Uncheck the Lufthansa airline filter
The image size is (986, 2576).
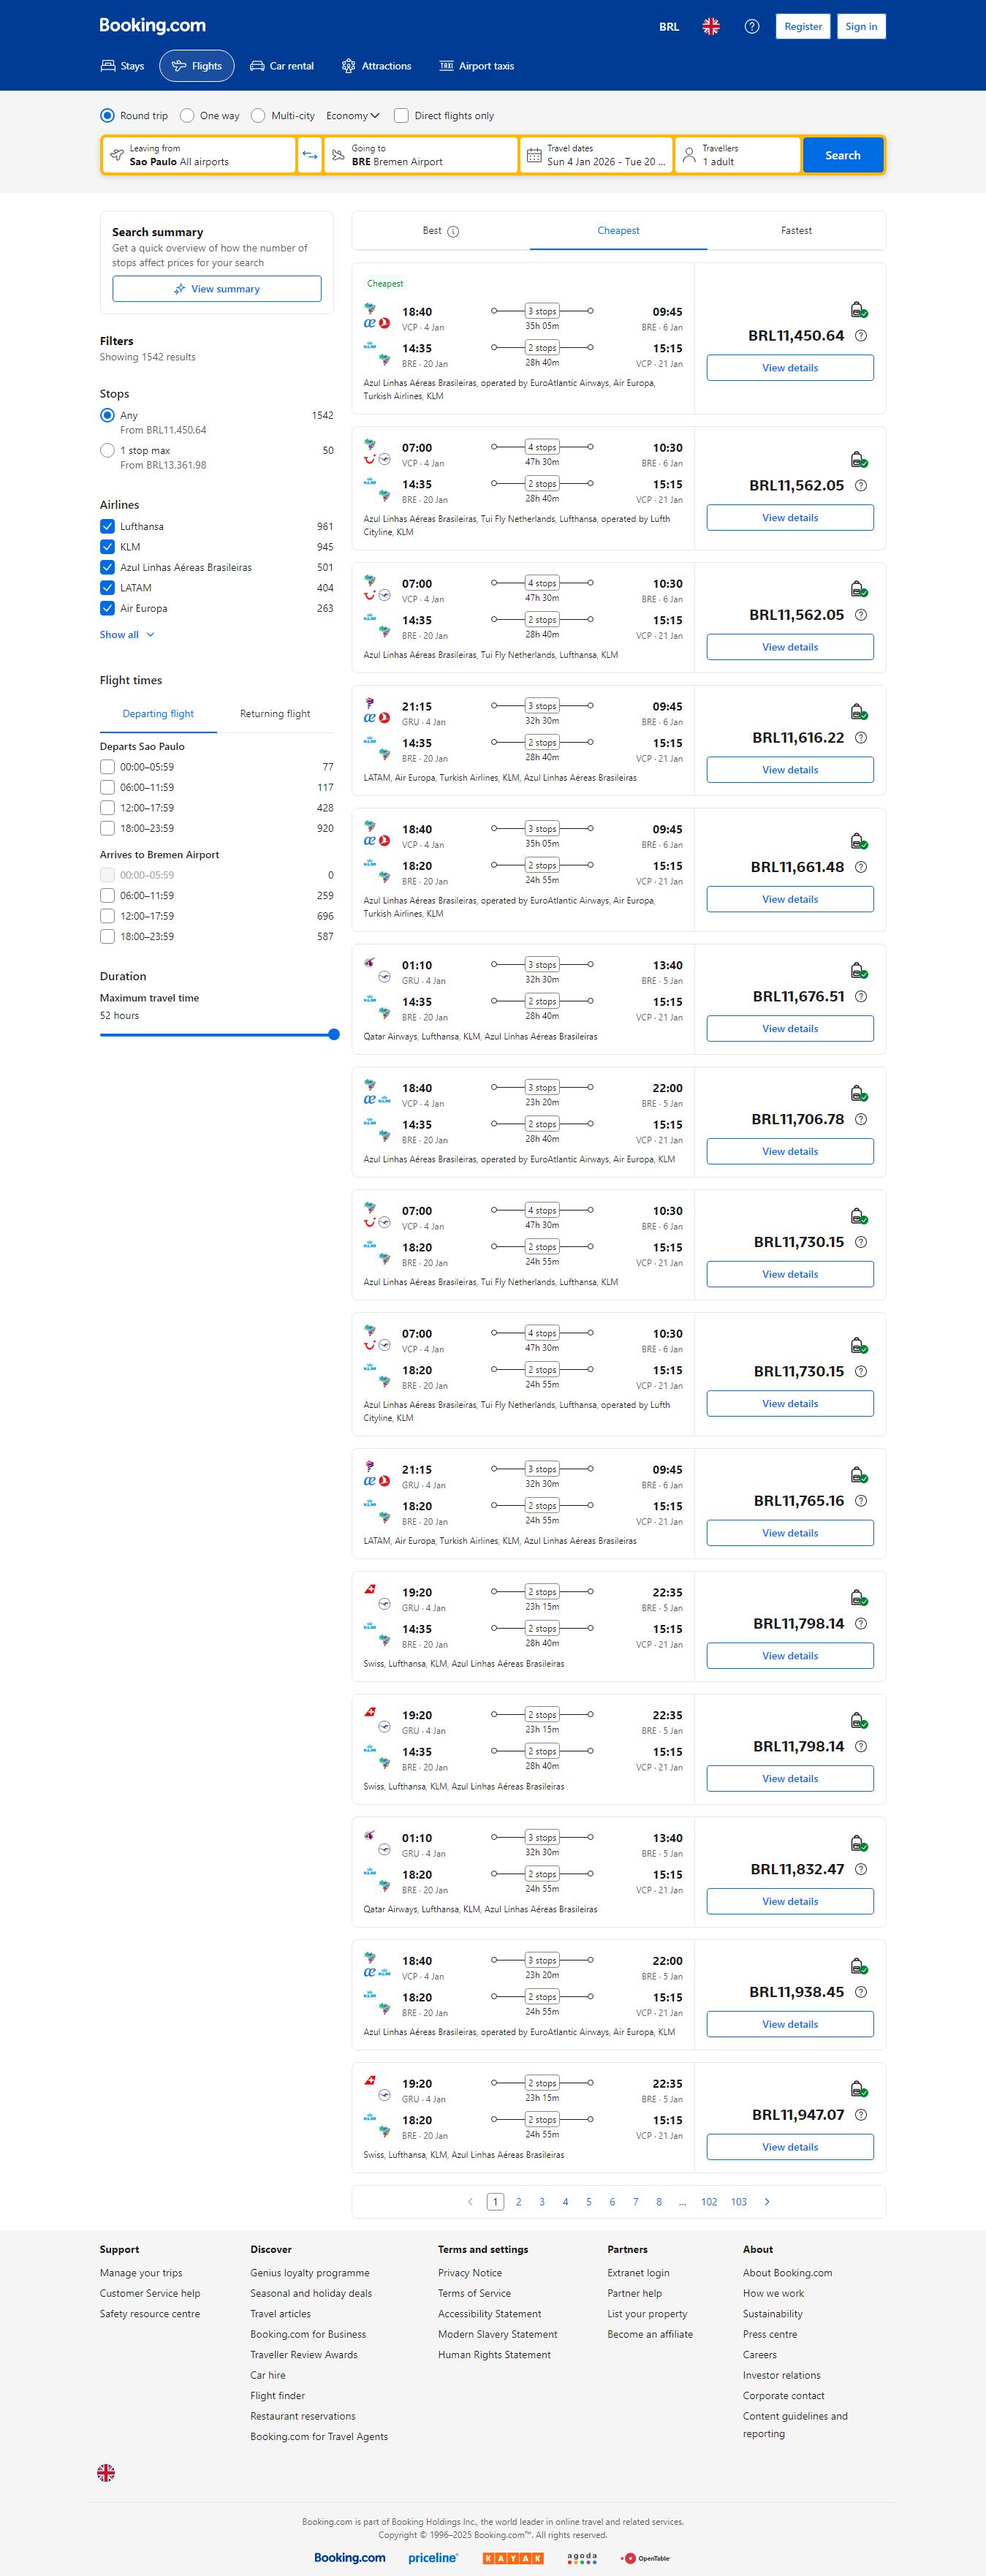click(x=107, y=527)
